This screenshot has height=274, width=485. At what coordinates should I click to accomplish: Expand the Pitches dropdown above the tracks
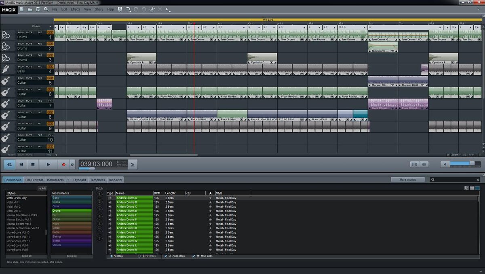(x=51, y=27)
